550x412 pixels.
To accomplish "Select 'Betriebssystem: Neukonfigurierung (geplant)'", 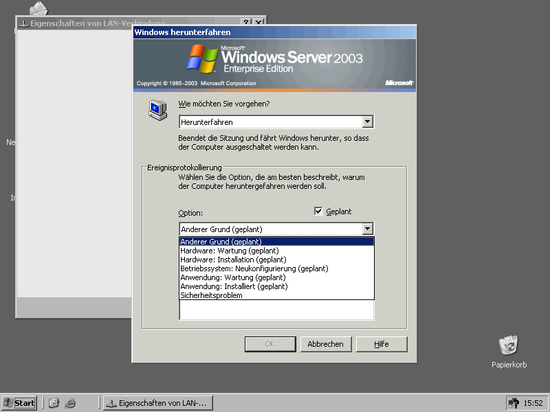I will coord(276,268).
